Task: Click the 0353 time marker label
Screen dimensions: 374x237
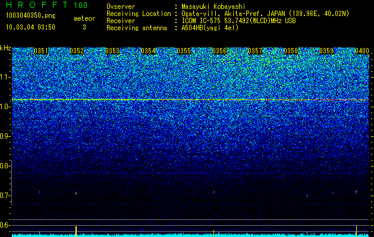Action: click(112, 51)
